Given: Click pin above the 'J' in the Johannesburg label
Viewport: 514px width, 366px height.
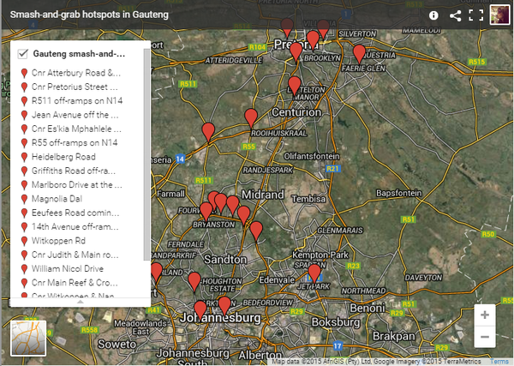Looking at the screenshot, I should point(200,310).
